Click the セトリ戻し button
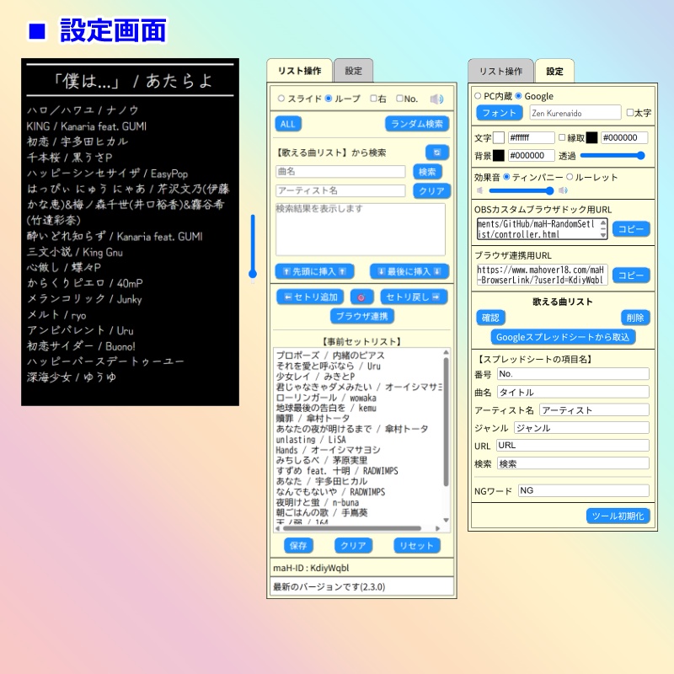The width and height of the screenshot is (674, 674). (x=414, y=297)
